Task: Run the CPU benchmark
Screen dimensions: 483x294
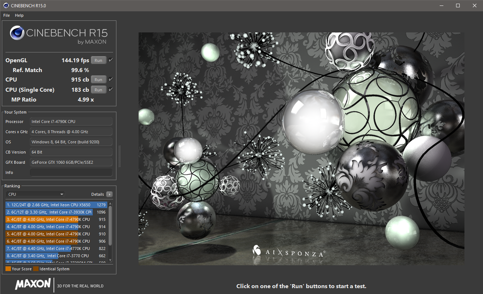Action: click(x=98, y=79)
